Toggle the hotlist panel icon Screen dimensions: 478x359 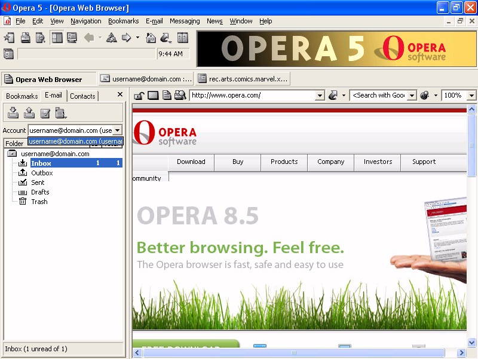tap(57, 38)
